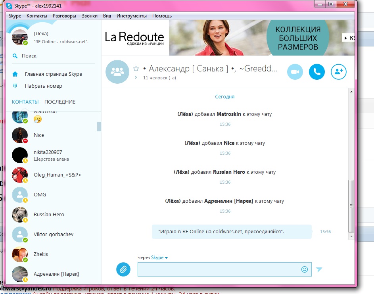
Task: Open Набрать номер dial pad
Action: click(43, 86)
